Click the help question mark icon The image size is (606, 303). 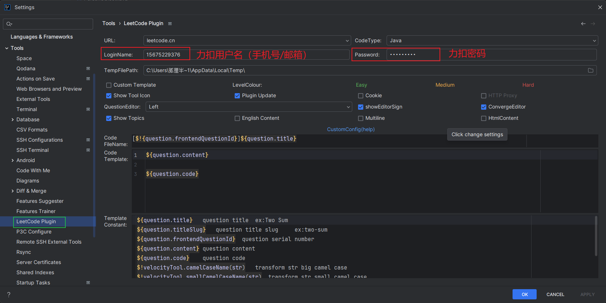(9, 294)
